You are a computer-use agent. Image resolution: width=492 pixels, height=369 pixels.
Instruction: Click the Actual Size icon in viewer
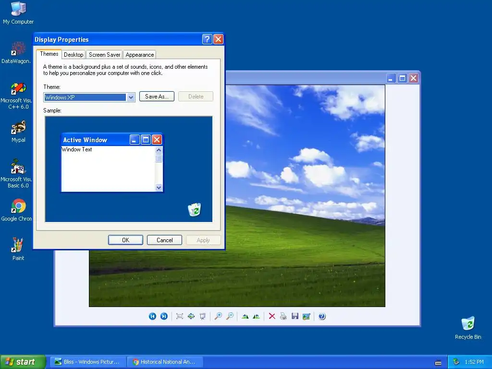[x=191, y=316]
